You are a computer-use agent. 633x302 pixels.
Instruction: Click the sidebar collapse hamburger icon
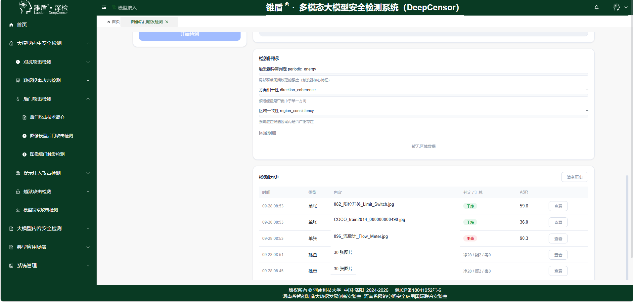click(x=104, y=7)
